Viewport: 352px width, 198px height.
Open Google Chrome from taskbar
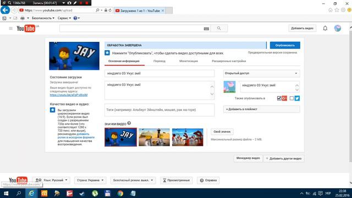pyautogui.click(x=120, y=193)
